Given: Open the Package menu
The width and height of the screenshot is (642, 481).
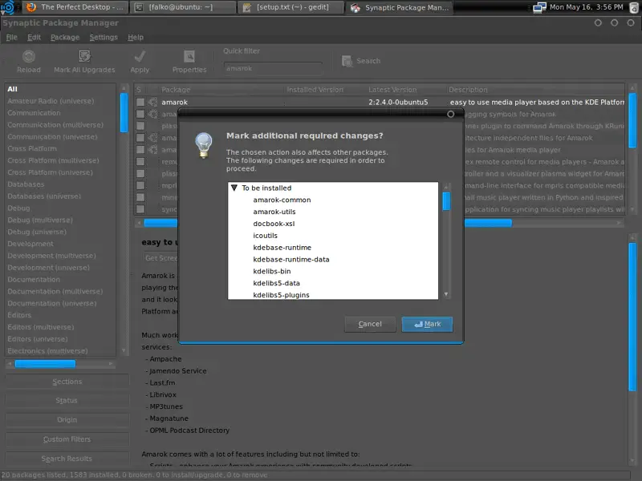Looking at the screenshot, I should click(x=65, y=37).
